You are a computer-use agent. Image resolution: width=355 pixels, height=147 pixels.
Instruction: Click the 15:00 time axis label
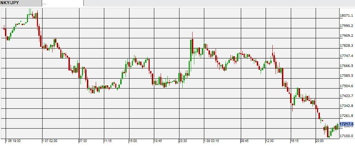pos(133,141)
